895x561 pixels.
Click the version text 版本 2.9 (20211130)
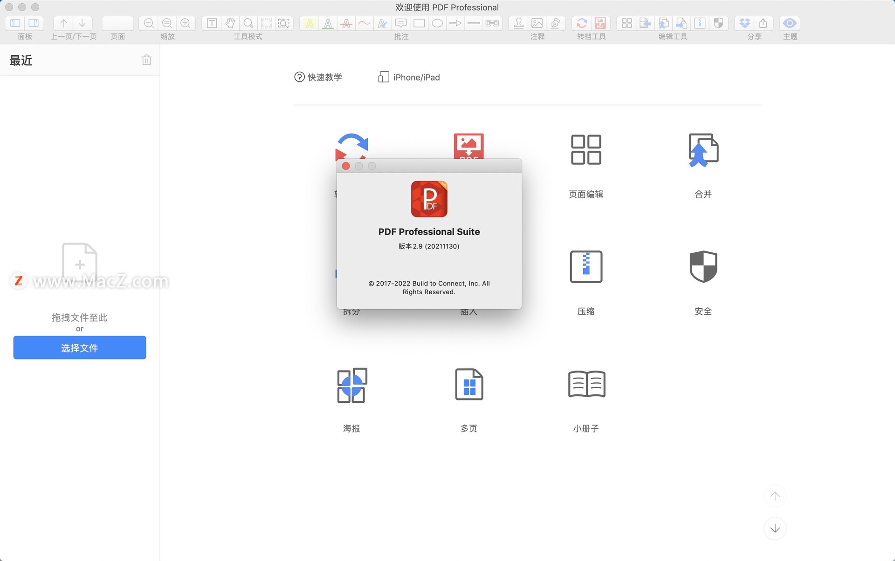click(x=429, y=246)
